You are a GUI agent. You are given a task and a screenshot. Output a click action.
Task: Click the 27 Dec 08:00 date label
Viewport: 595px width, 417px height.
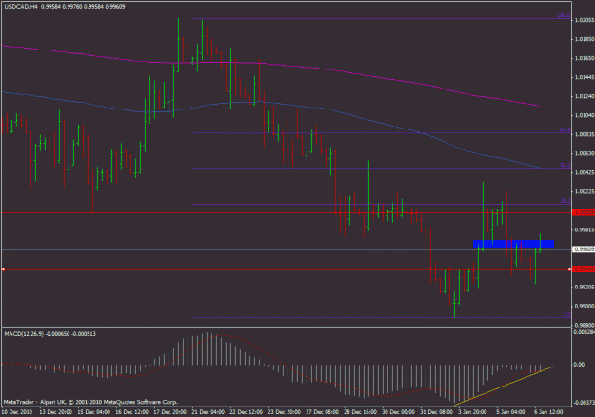click(323, 411)
